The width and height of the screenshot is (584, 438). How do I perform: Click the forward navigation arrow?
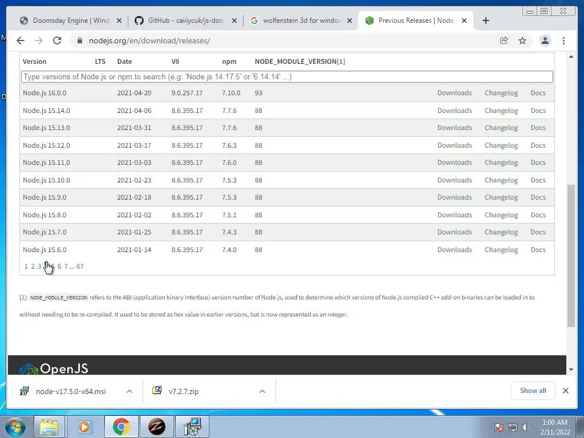[39, 40]
